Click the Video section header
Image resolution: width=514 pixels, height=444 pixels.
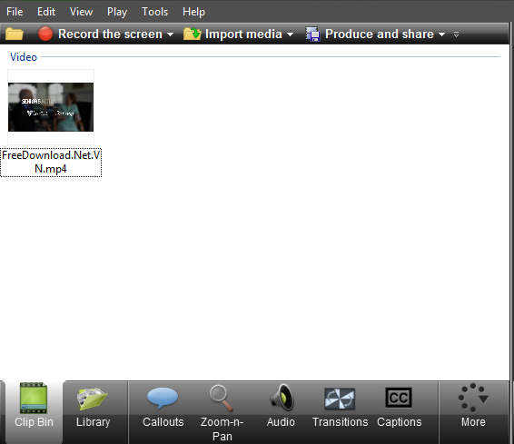coord(24,57)
